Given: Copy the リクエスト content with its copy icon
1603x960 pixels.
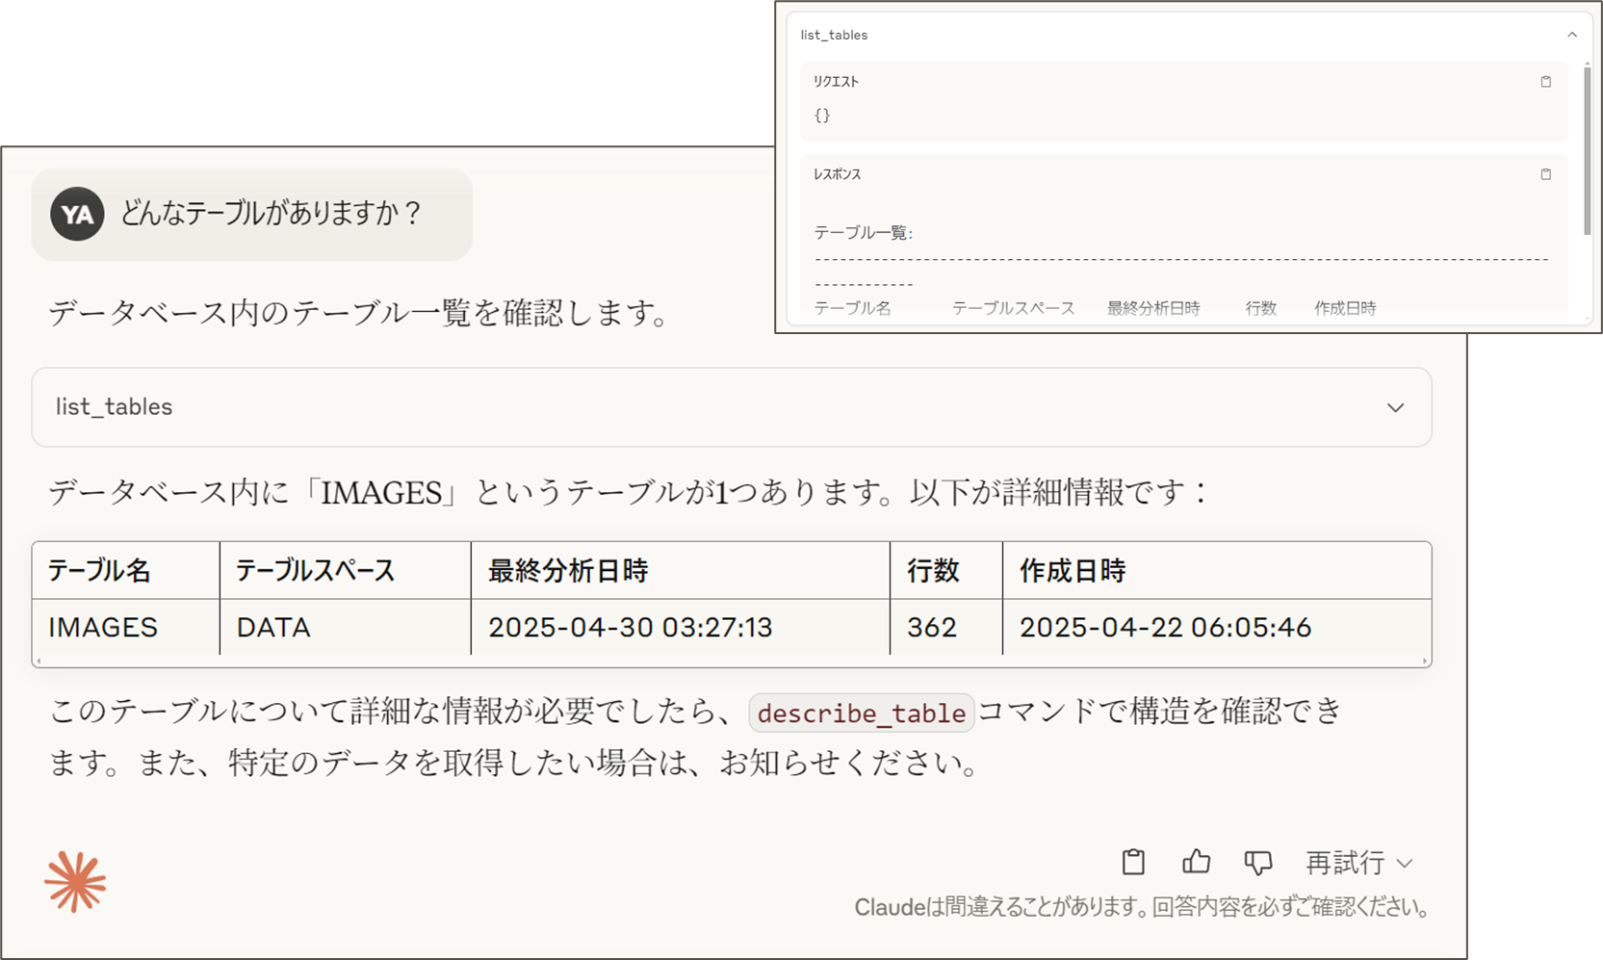Looking at the screenshot, I should (1546, 82).
